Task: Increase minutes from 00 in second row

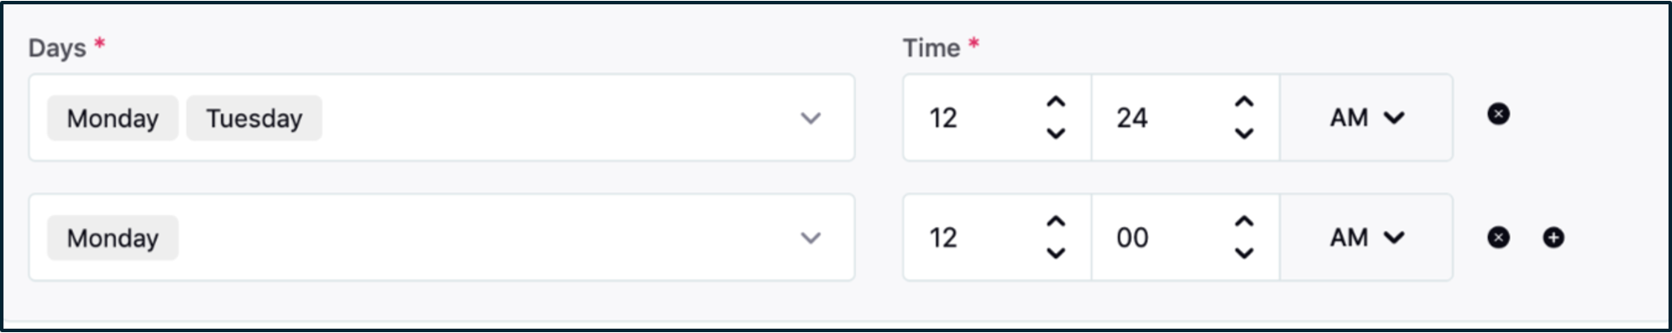Action: point(1244,221)
